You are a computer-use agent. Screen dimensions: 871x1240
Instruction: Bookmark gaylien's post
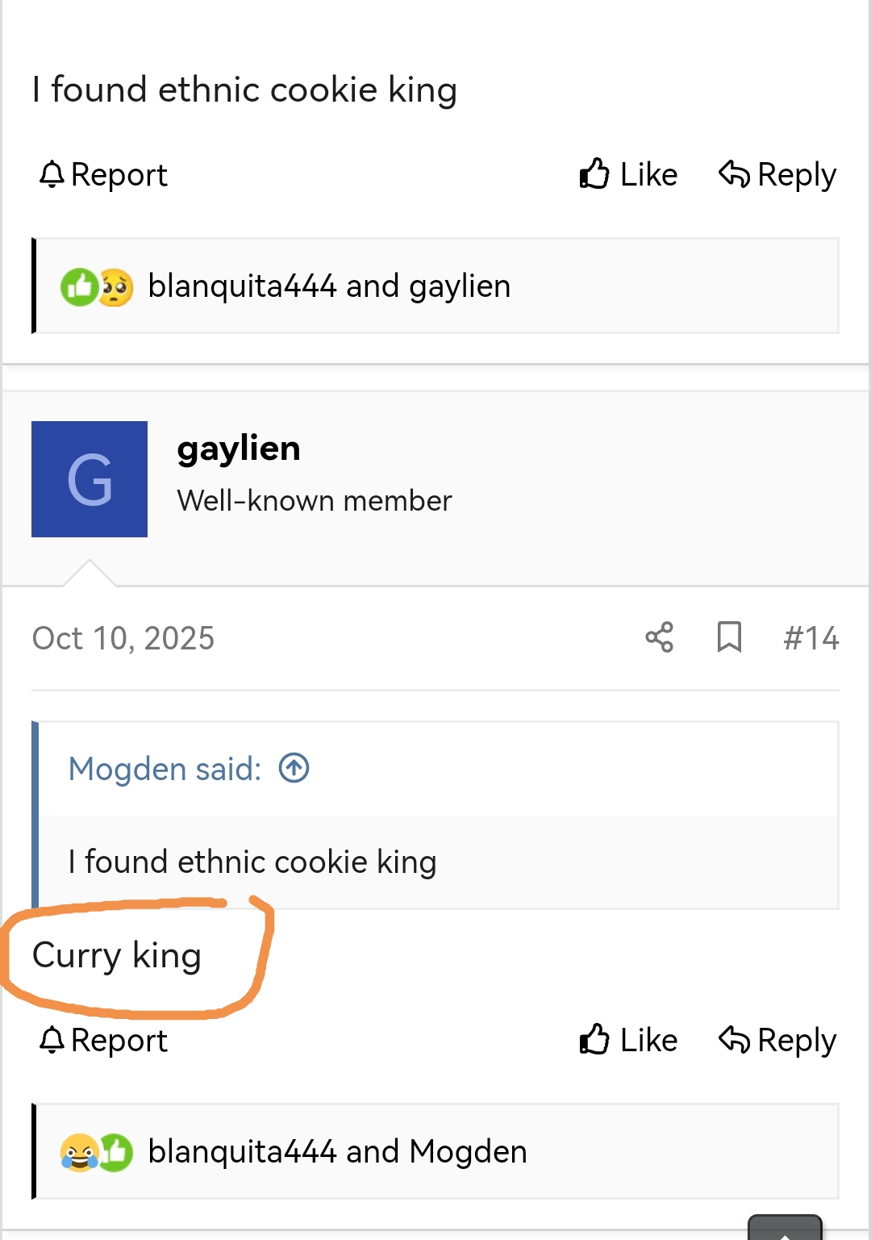coord(729,637)
